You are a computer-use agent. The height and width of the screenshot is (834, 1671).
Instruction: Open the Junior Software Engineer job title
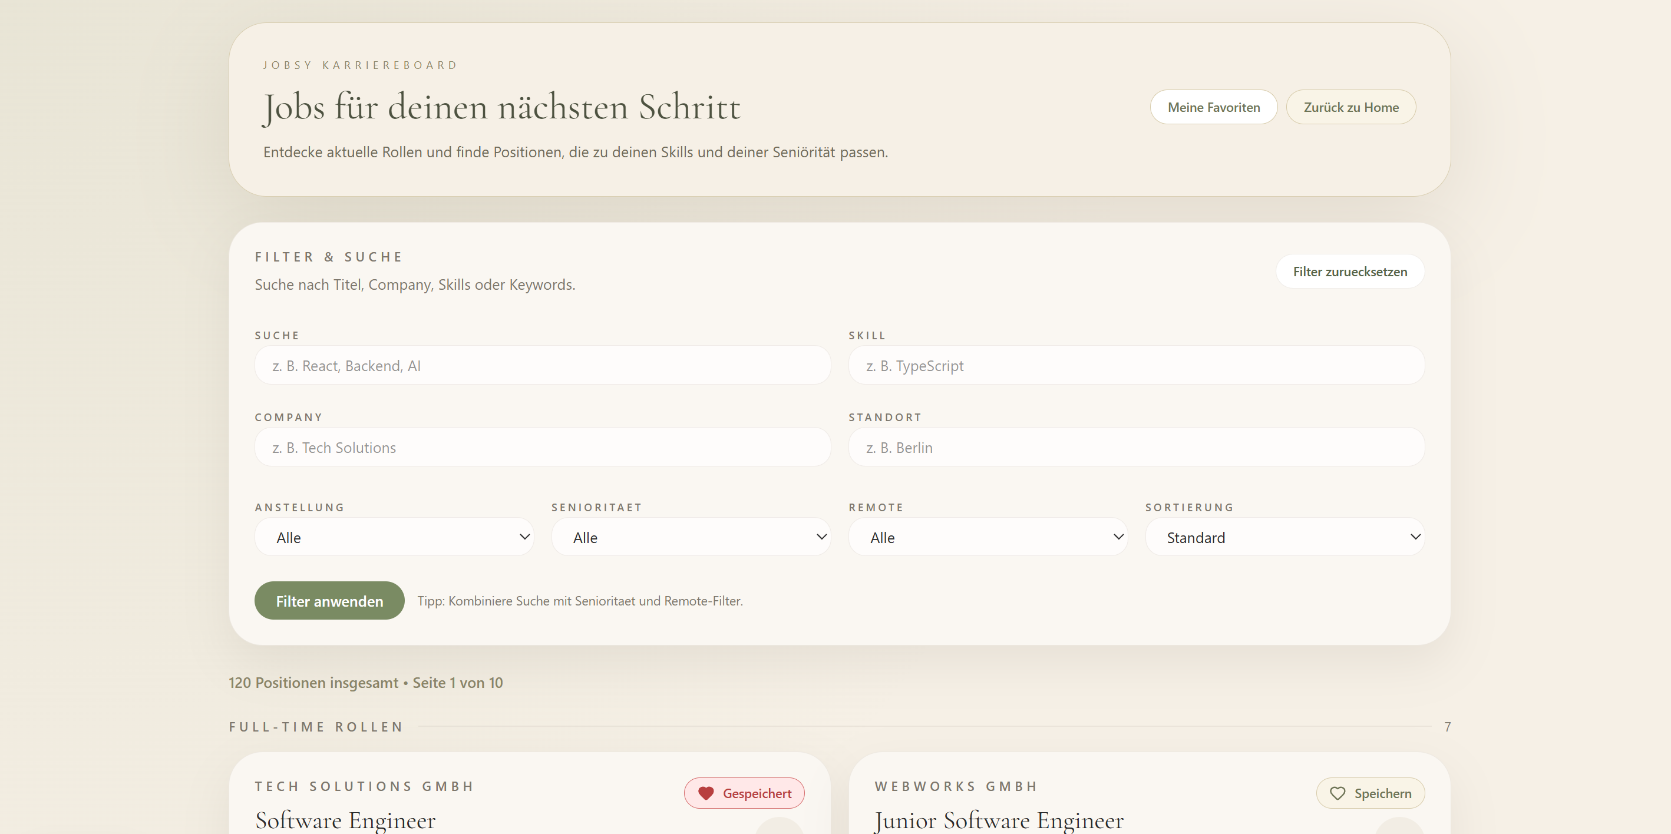pos(999,820)
